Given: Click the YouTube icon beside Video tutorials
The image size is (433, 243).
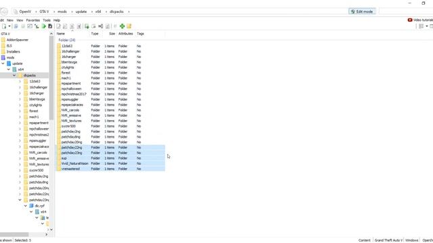Looking at the screenshot, I should 410,20.
